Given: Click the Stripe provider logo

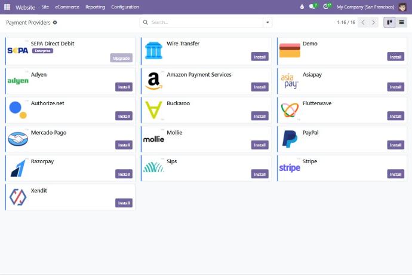Looking at the screenshot, I should pos(290,168).
